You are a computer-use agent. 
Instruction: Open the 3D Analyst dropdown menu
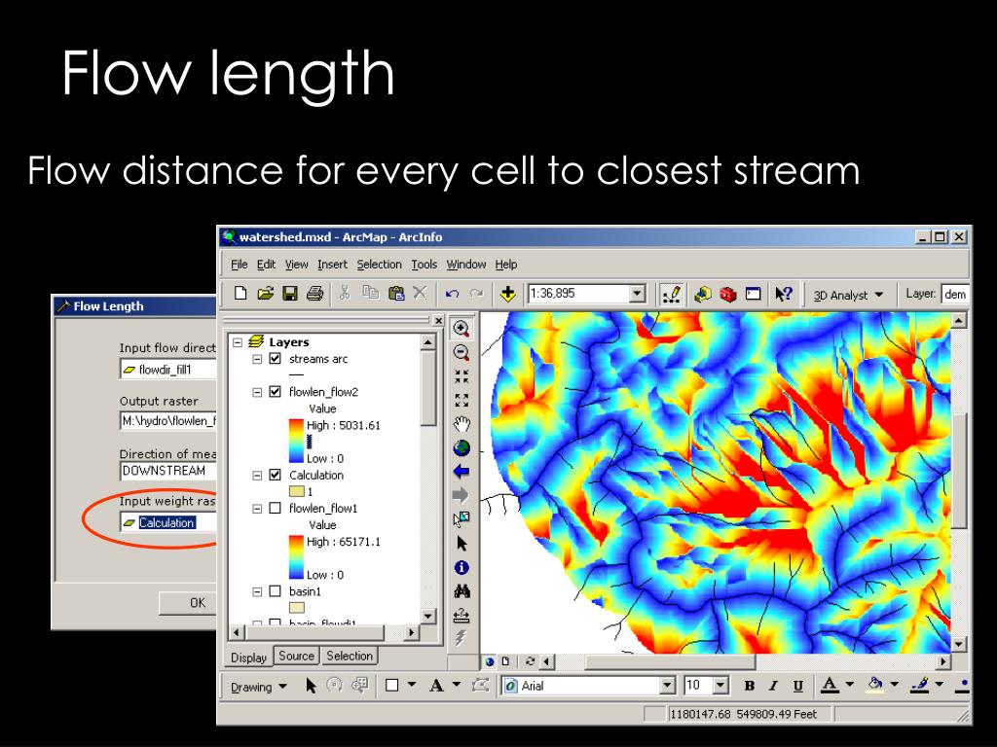click(849, 295)
